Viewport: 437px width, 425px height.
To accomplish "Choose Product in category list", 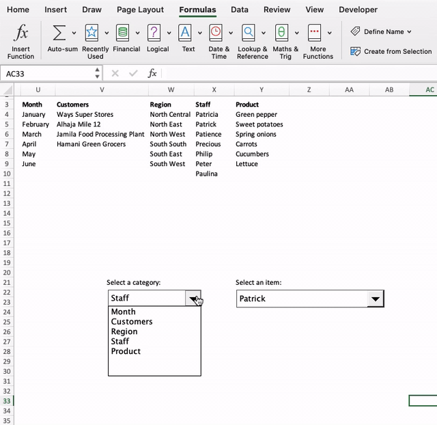I will point(154,351).
